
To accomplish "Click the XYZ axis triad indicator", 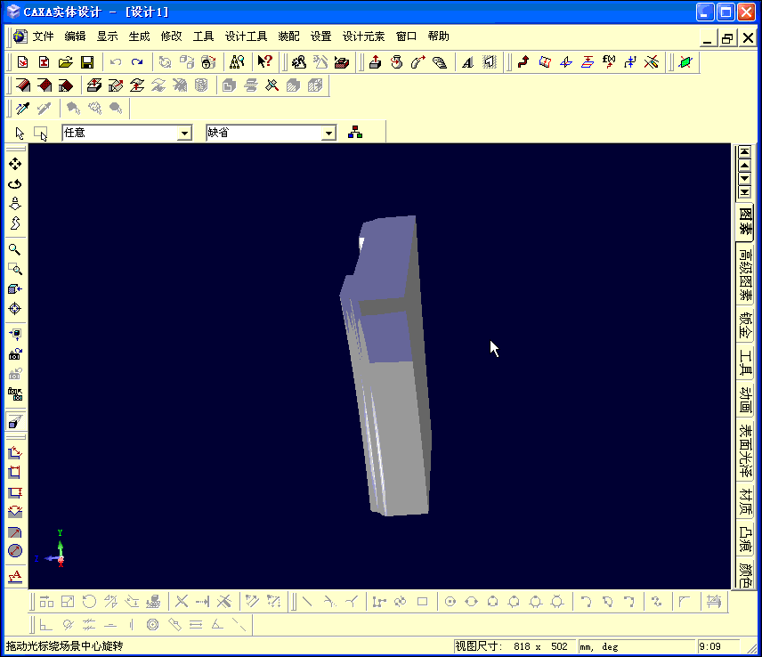I will (51, 549).
